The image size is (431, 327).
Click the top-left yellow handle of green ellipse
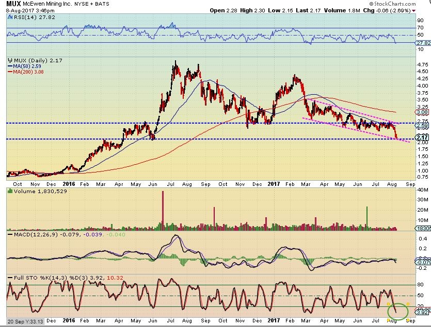[388, 304]
